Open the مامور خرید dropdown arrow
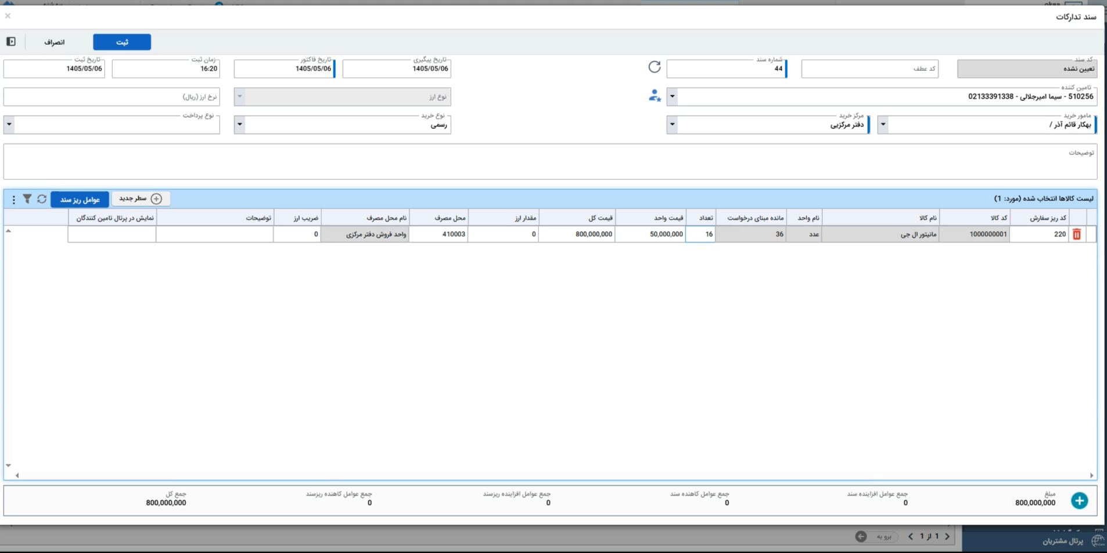This screenshot has height=553, width=1107. pyautogui.click(x=883, y=124)
